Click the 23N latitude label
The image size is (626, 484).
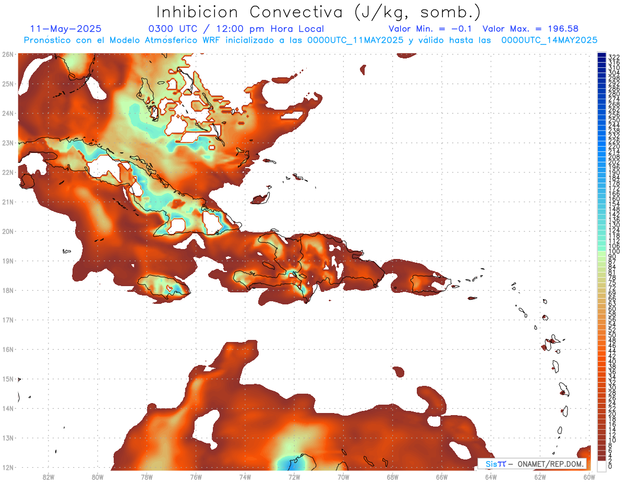click(8, 143)
